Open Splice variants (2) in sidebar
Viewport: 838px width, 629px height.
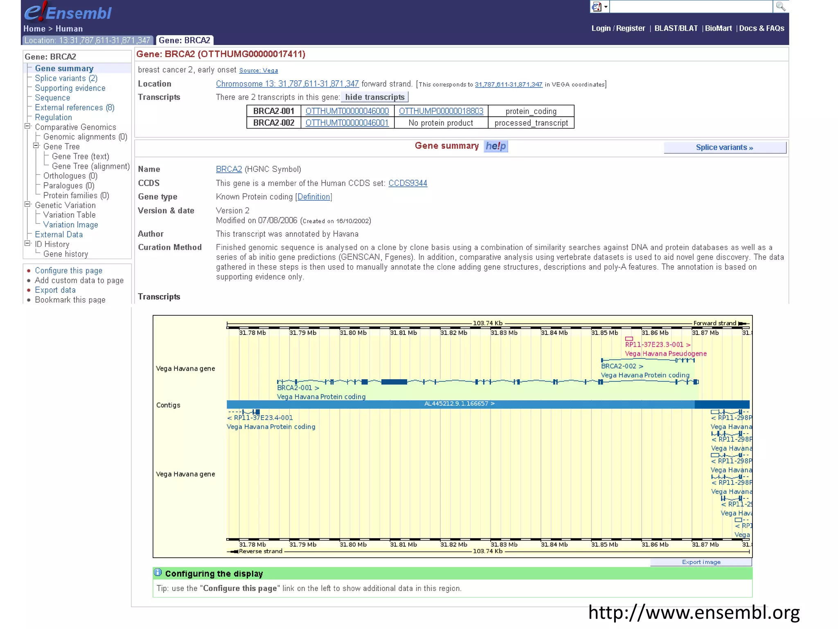click(66, 78)
